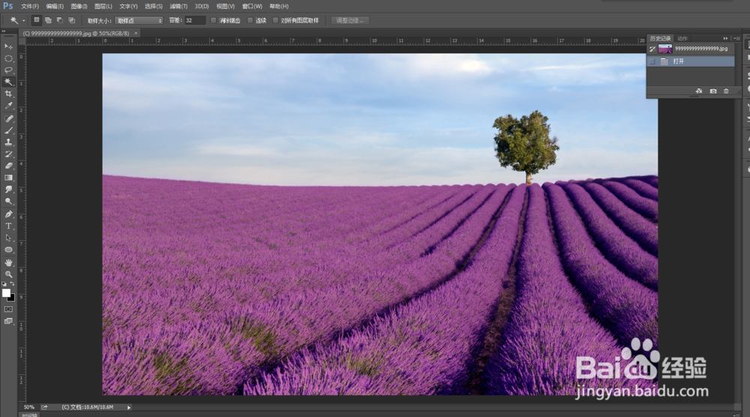Open the 取样大小 sample size dropdown

(x=139, y=20)
